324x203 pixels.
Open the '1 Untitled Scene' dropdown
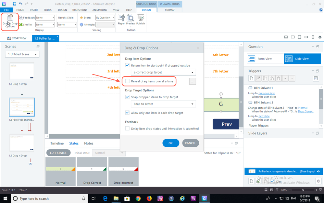[x=22, y=54]
